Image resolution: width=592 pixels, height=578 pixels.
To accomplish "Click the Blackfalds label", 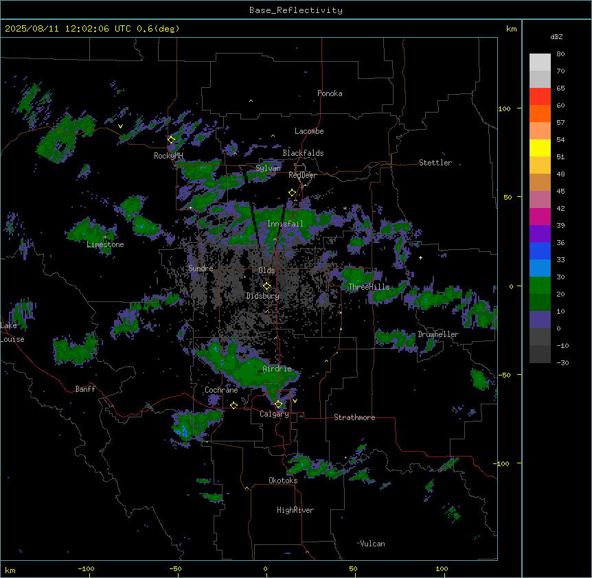I will tap(303, 153).
